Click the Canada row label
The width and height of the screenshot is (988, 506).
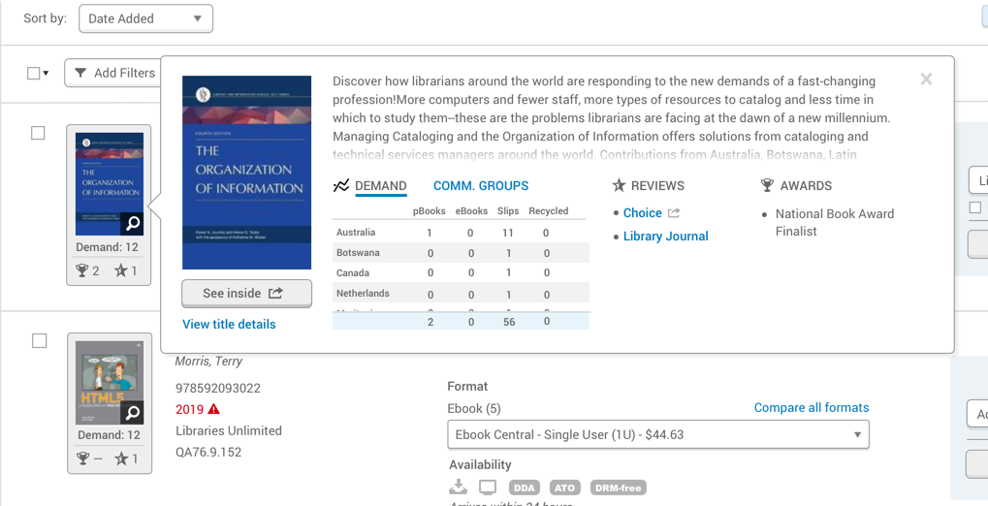pyautogui.click(x=353, y=272)
